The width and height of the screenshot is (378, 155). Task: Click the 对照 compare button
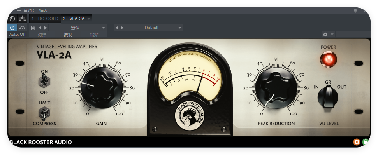42,35
